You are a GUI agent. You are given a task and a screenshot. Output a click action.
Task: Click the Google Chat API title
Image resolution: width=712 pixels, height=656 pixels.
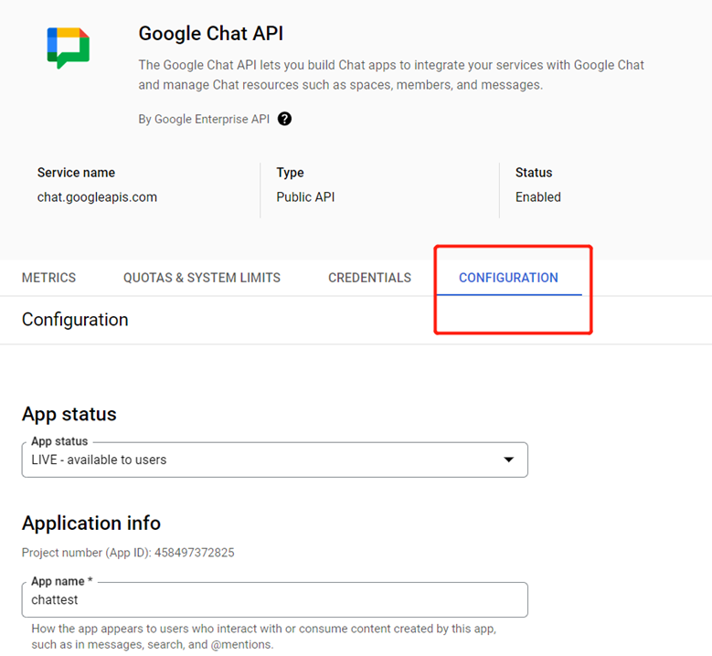click(211, 34)
